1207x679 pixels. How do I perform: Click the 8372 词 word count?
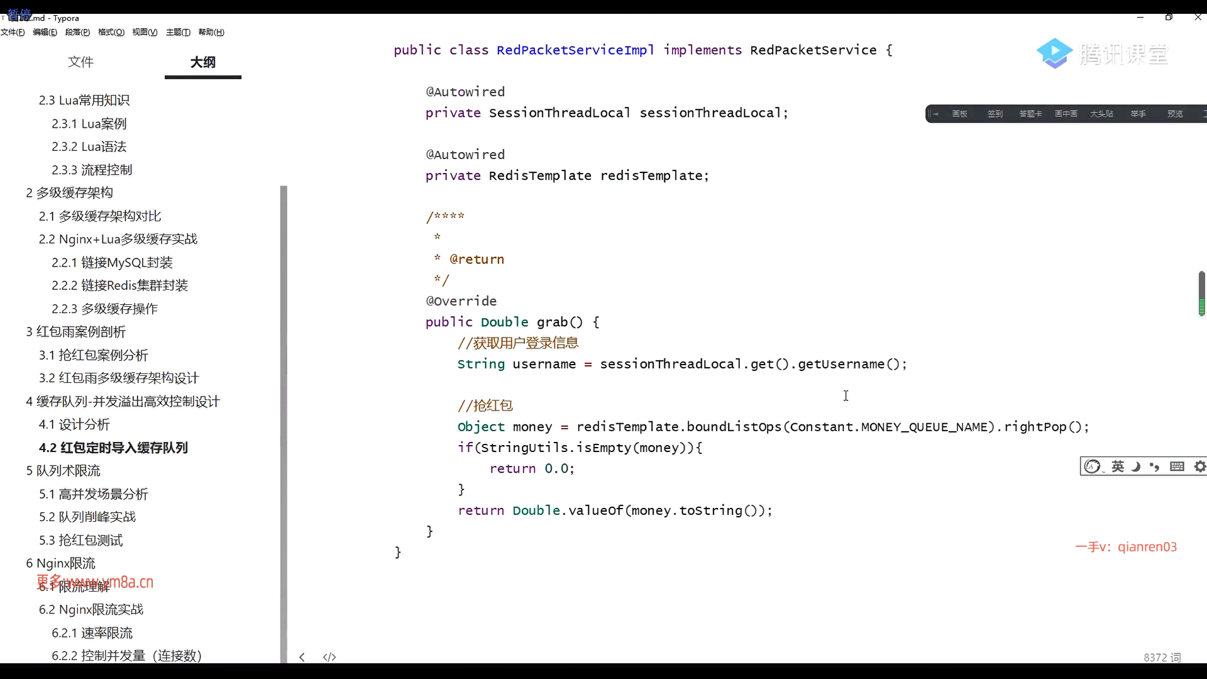click(1162, 657)
